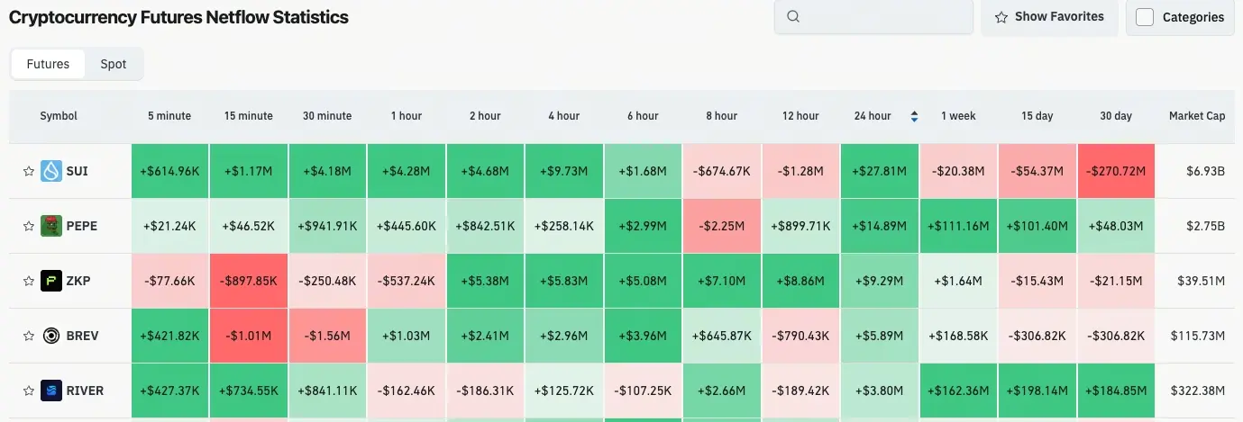Sort by 2 hour column
This screenshot has height=422, width=1243.
(485, 116)
